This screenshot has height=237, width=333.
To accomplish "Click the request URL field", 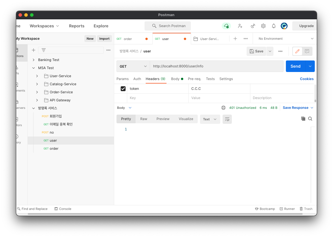I will pyautogui.click(x=217, y=66).
